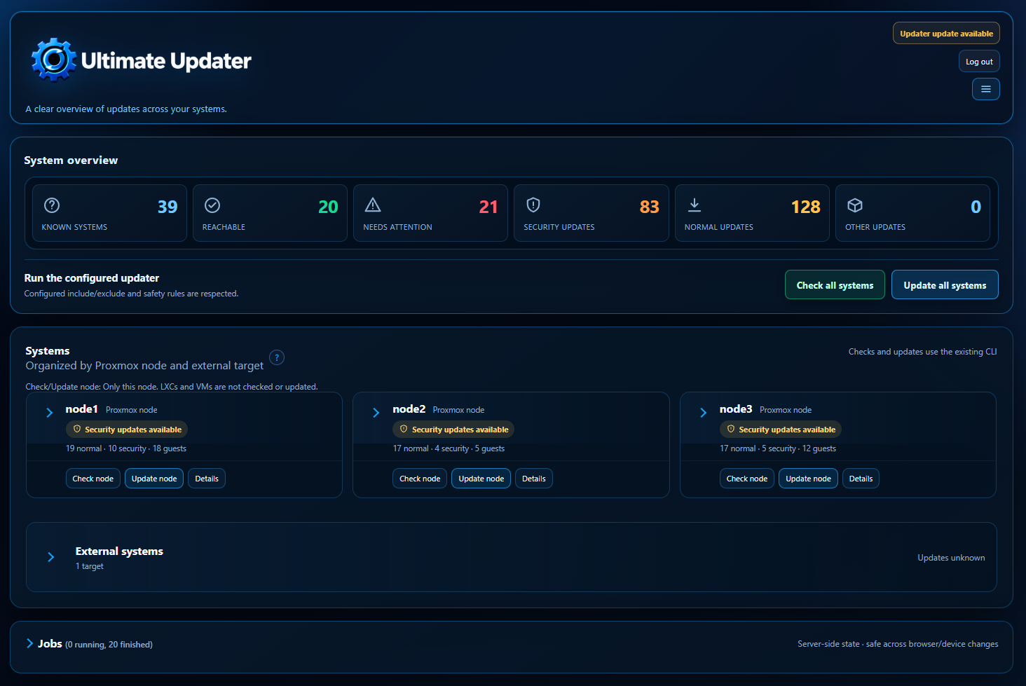Image resolution: width=1026 pixels, height=686 pixels.
Task: Open Details for node3
Action: pos(861,479)
